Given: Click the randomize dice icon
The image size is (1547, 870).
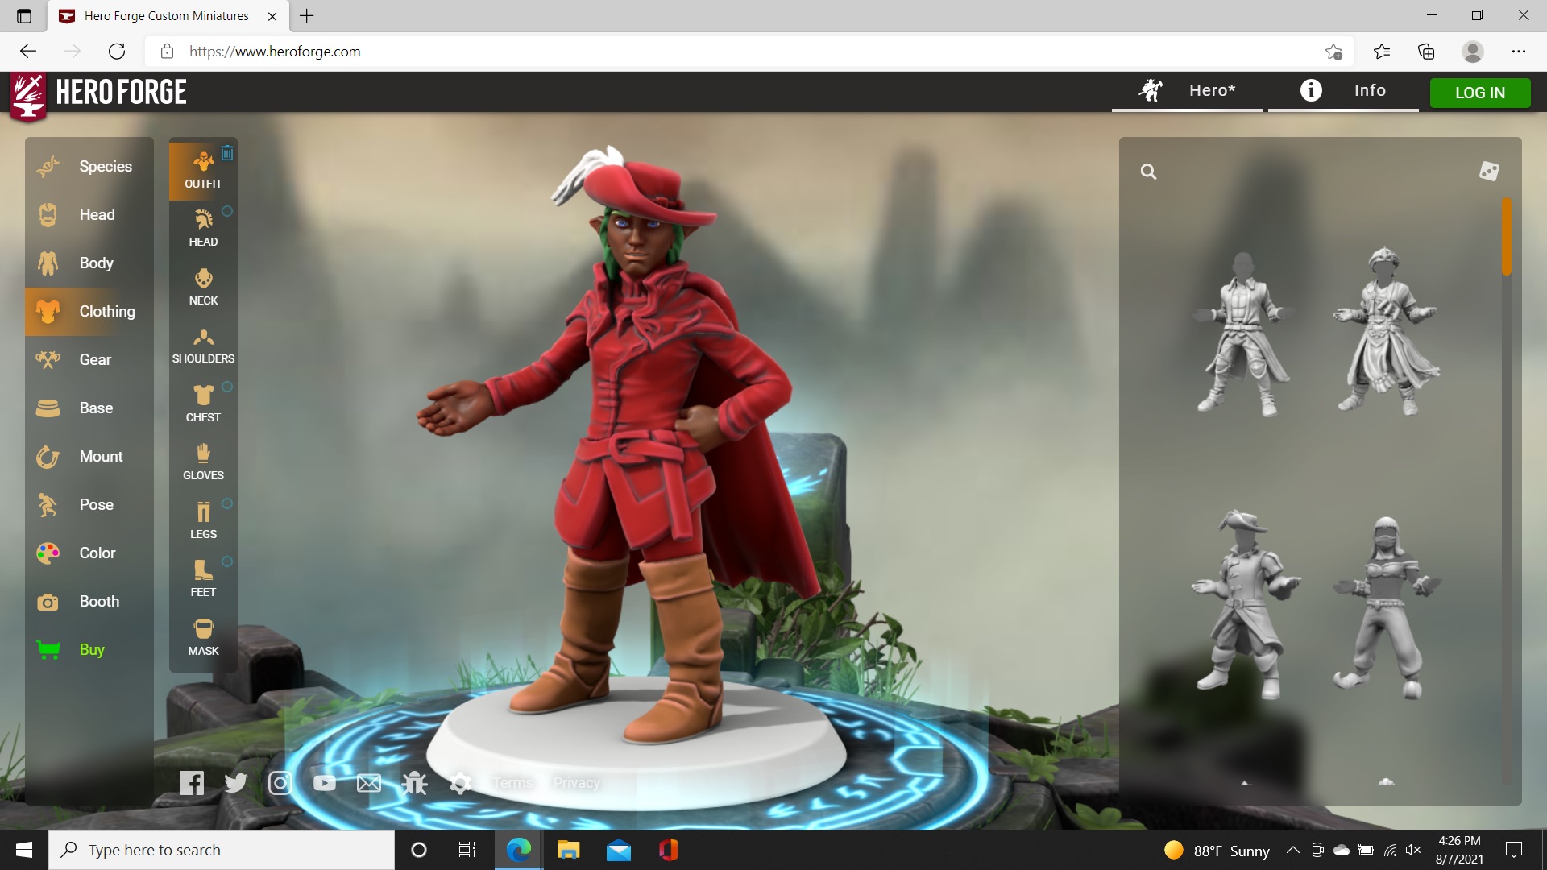Looking at the screenshot, I should [x=1489, y=171].
